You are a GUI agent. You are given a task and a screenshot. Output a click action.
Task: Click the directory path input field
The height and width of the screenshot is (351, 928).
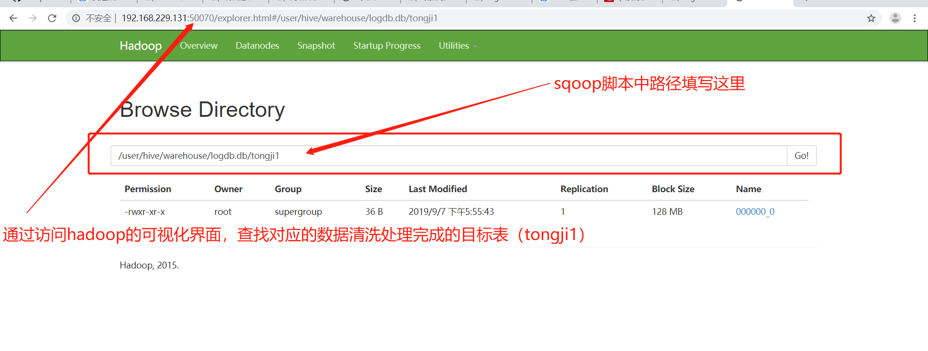(x=449, y=155)
